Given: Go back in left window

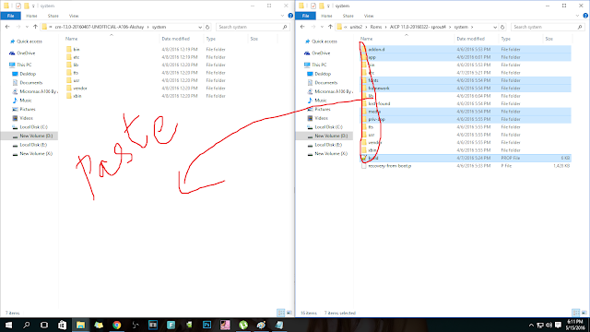Looking at the screenshot, I should 7,27.
